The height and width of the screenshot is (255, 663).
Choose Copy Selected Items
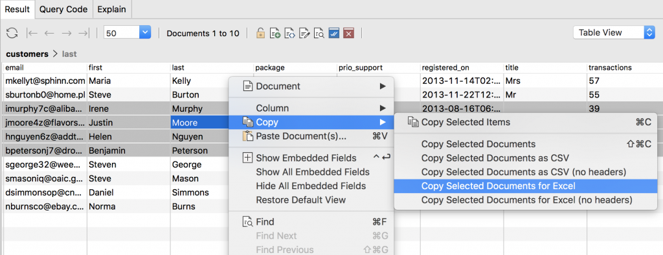[526, 122]
